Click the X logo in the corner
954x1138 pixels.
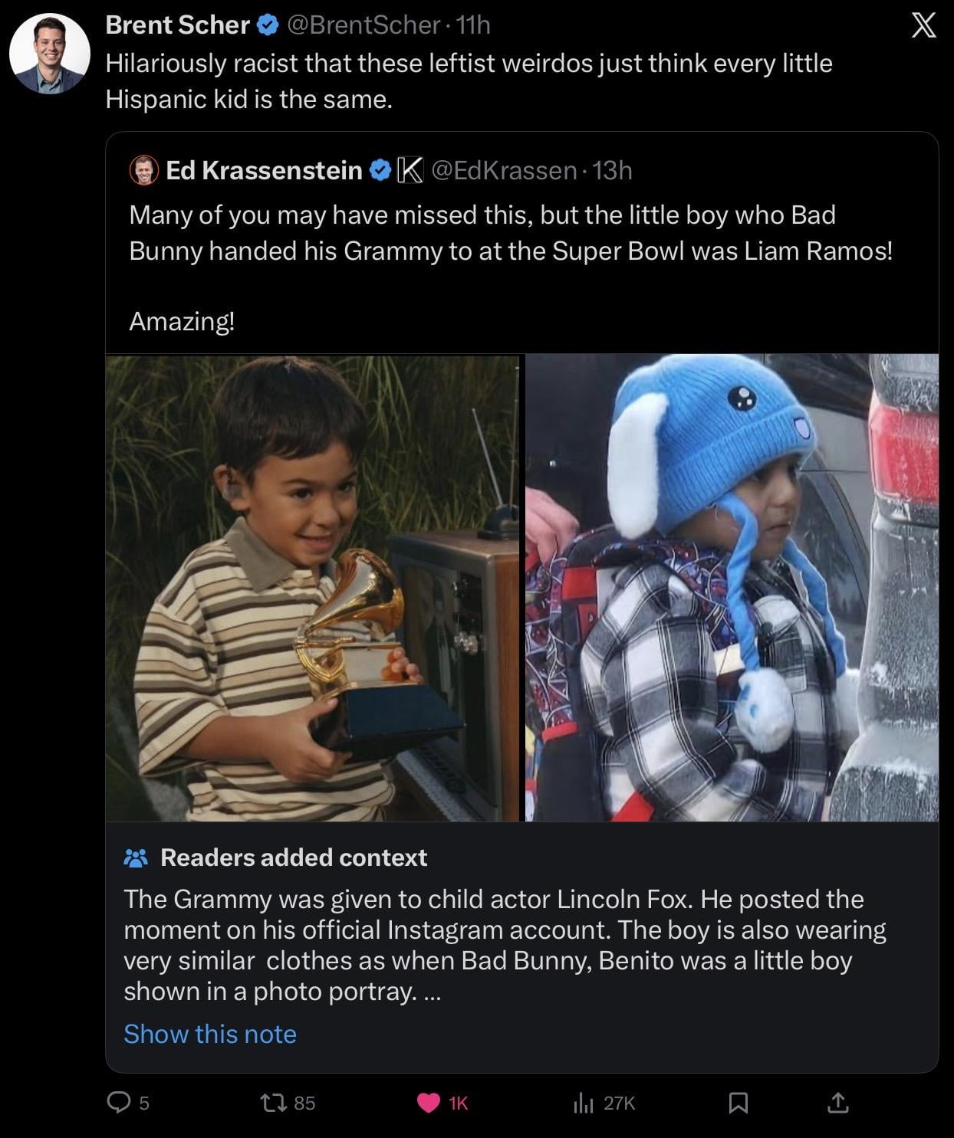(x=923, y=27)
